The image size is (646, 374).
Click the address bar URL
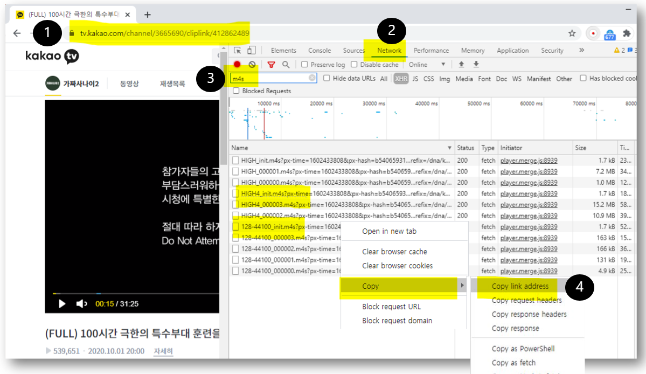coord(164,33)
